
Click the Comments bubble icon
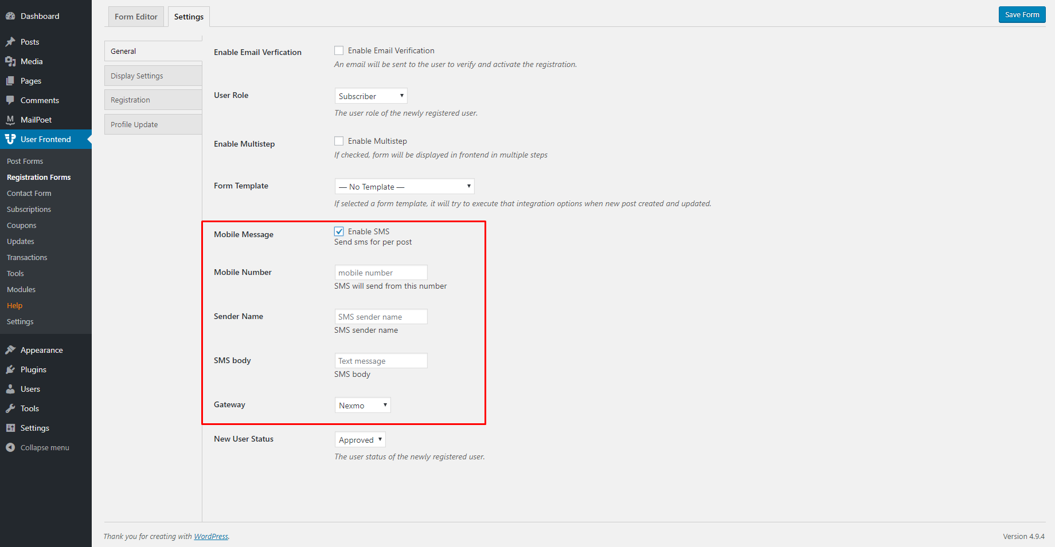click(10, 100)
